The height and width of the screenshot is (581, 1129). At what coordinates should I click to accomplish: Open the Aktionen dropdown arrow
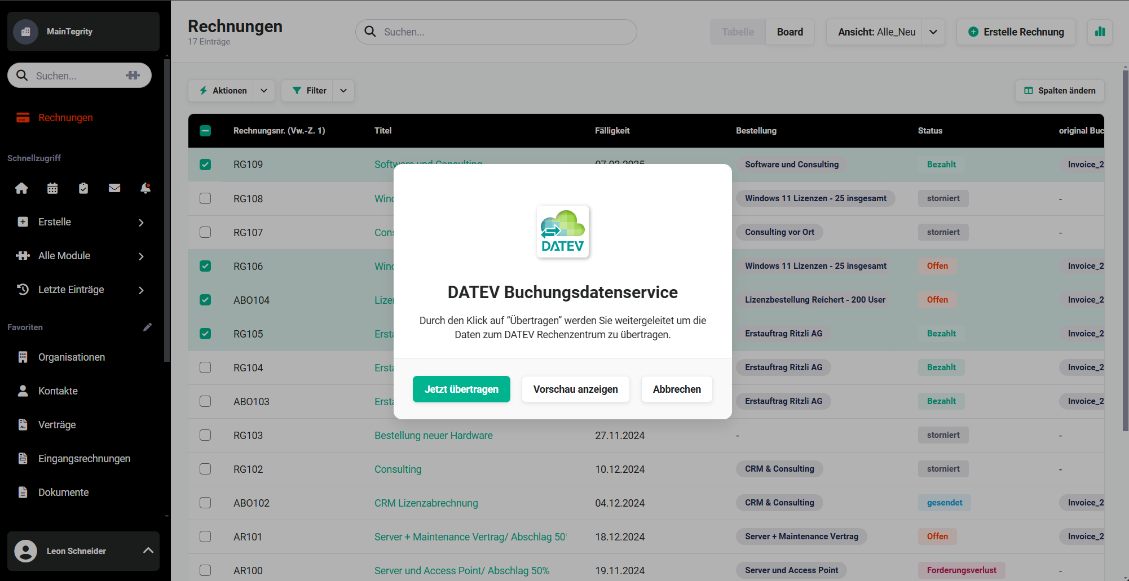[x=264, y=91]
